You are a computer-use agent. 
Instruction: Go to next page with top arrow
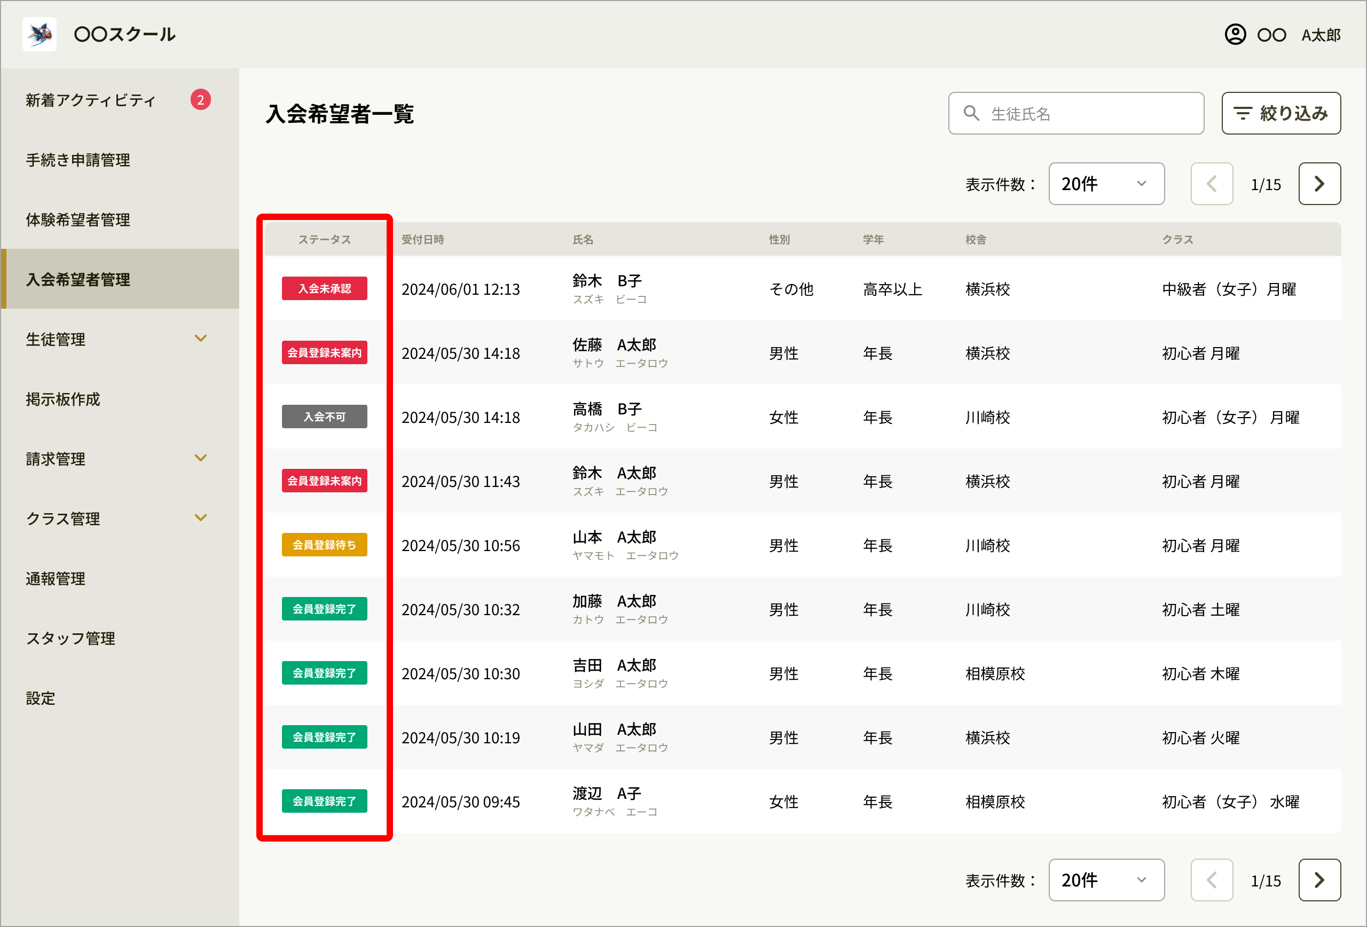click(1319, 184)
